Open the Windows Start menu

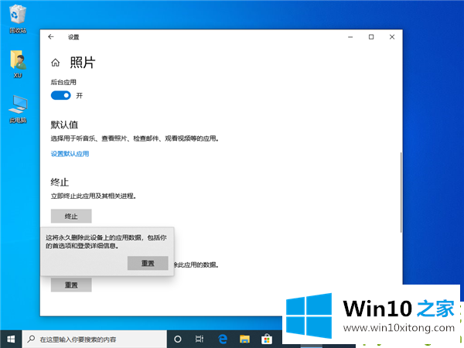click(11, 339)
